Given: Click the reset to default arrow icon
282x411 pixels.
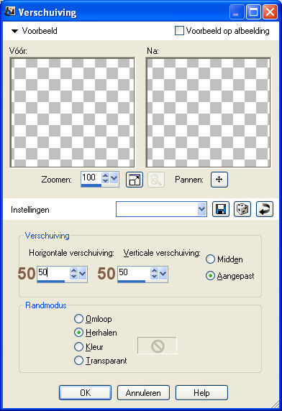Looking at the screenshot, I should click(265, 209).
